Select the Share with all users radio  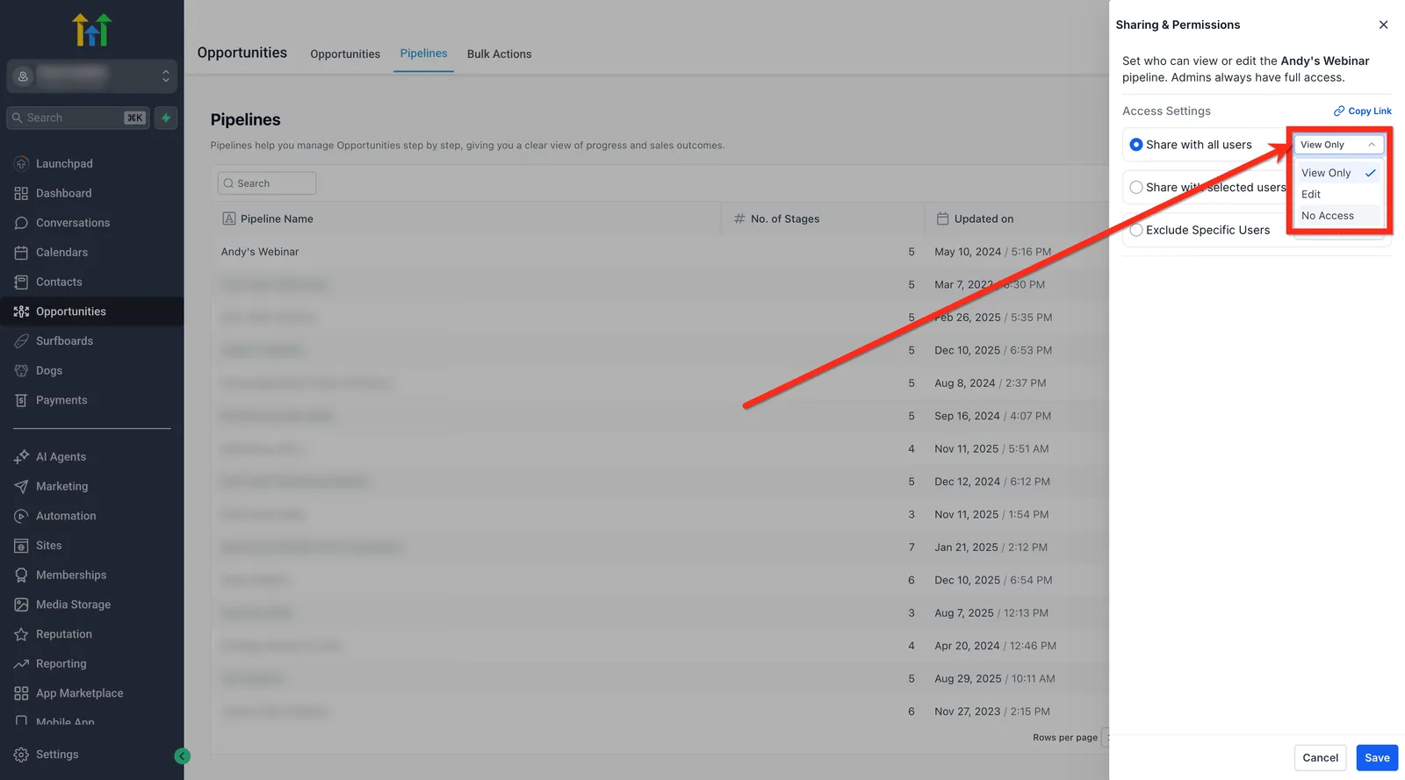pos(1136,145)
